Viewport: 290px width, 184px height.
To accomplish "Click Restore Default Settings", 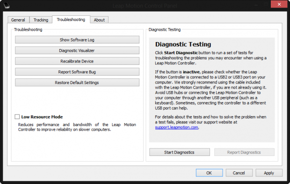I will click(x=77, y=83).
